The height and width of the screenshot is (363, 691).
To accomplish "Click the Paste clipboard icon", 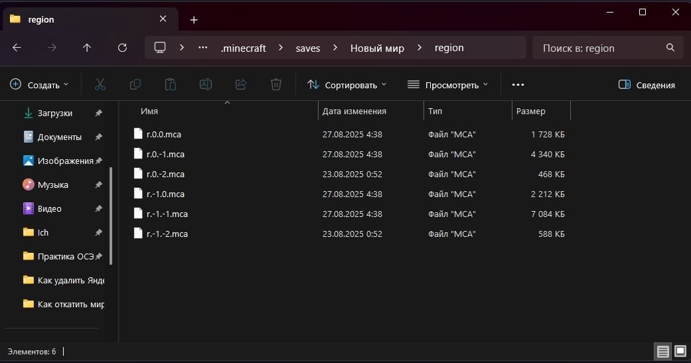I will tap(171, 84).
